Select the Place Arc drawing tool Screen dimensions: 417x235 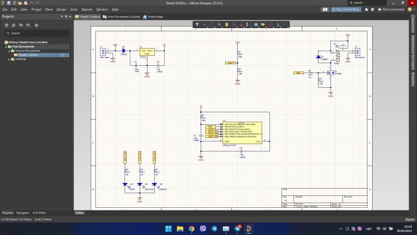coord(286,25)
